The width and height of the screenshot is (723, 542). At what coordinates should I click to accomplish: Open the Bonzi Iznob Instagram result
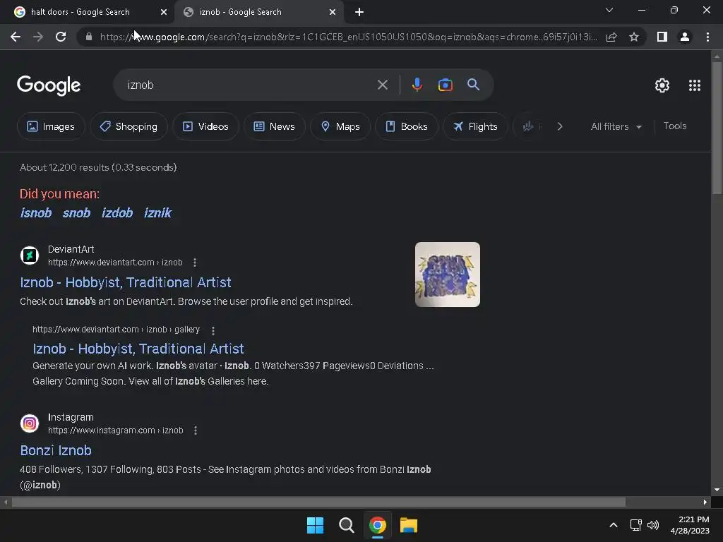point(56,451)
